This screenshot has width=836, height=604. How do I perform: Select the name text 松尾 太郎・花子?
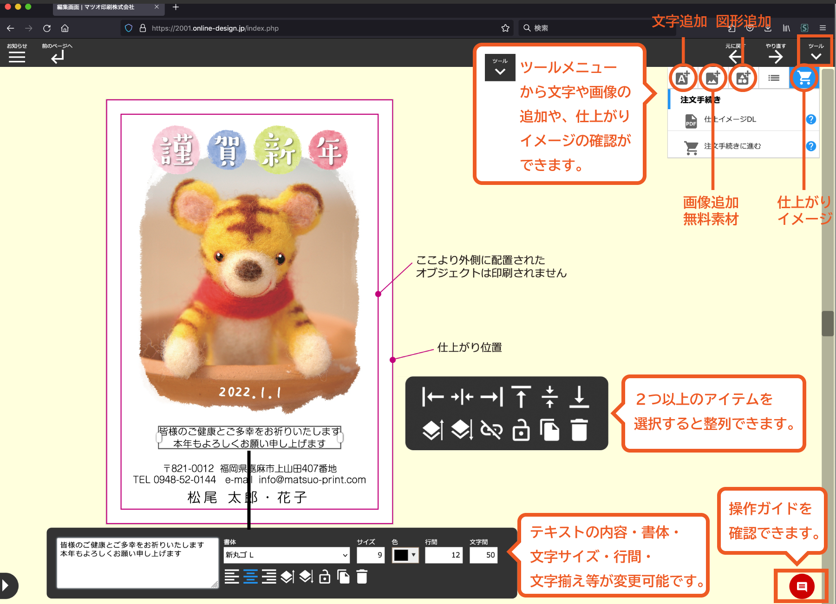pos(247,498)
